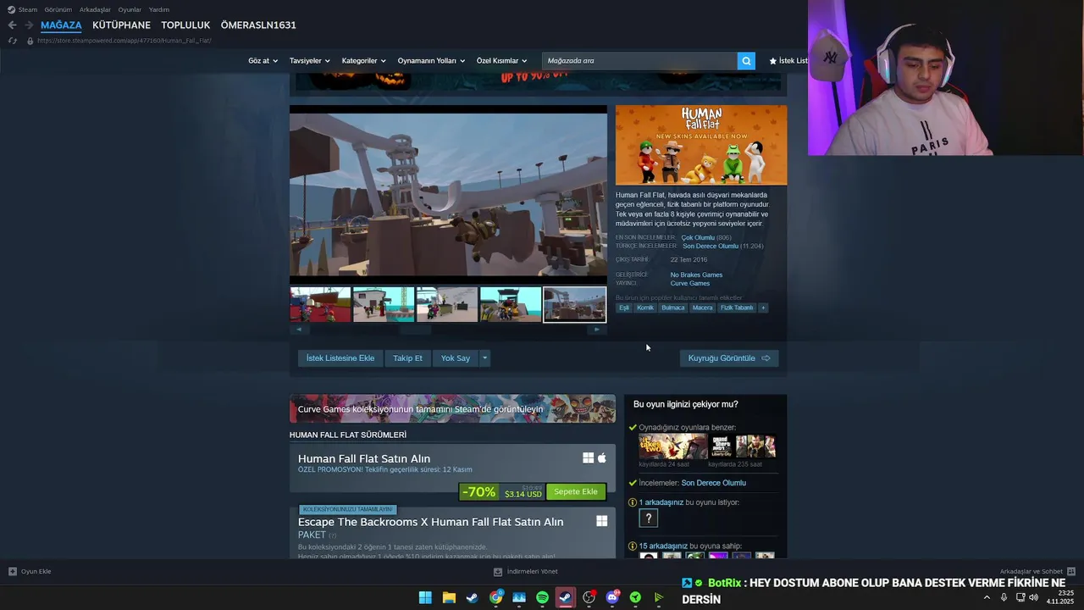The height and width of the screenshot is (610, 1084).
Task: Open Discord from the taskbar
Action: [x=612, y=597]
